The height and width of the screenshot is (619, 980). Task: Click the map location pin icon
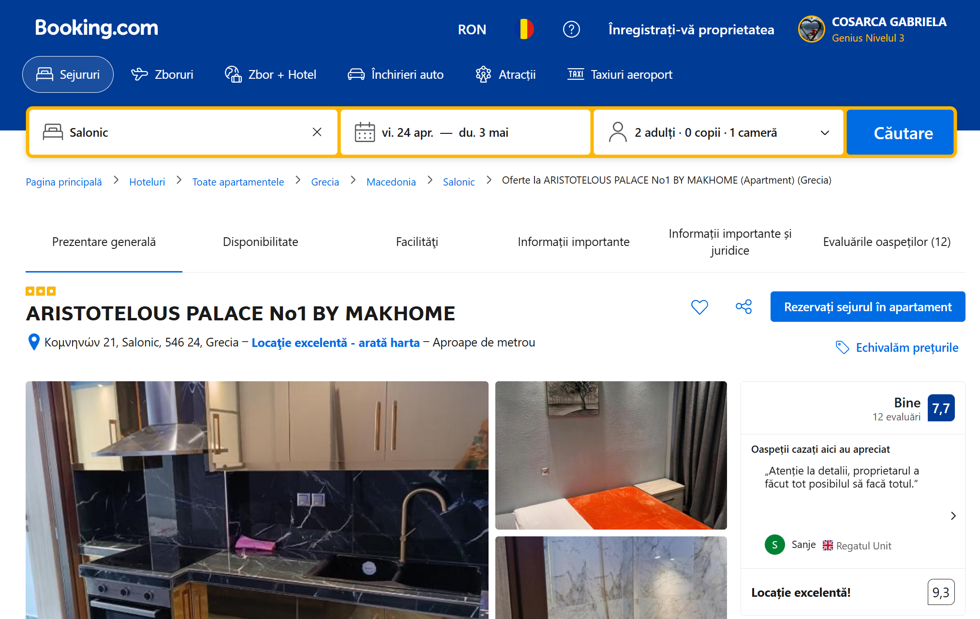pos(34,342)
